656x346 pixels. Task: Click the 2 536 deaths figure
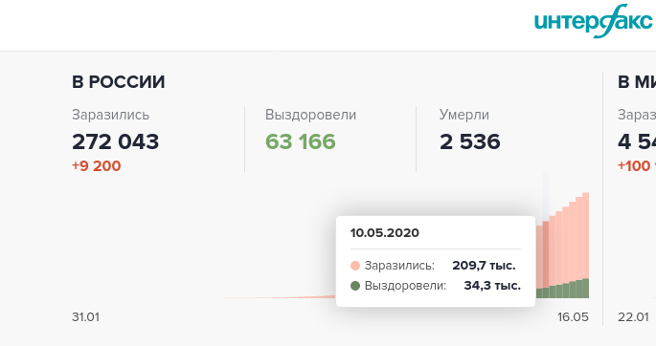(470, 141)
